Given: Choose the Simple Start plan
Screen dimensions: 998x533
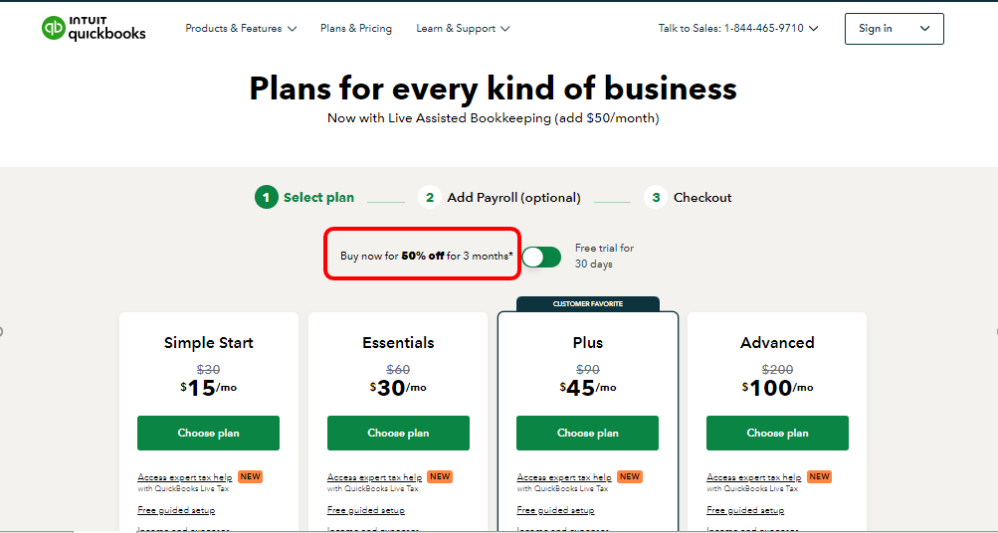Looking at the screenshot, I should tap(208, 434).
